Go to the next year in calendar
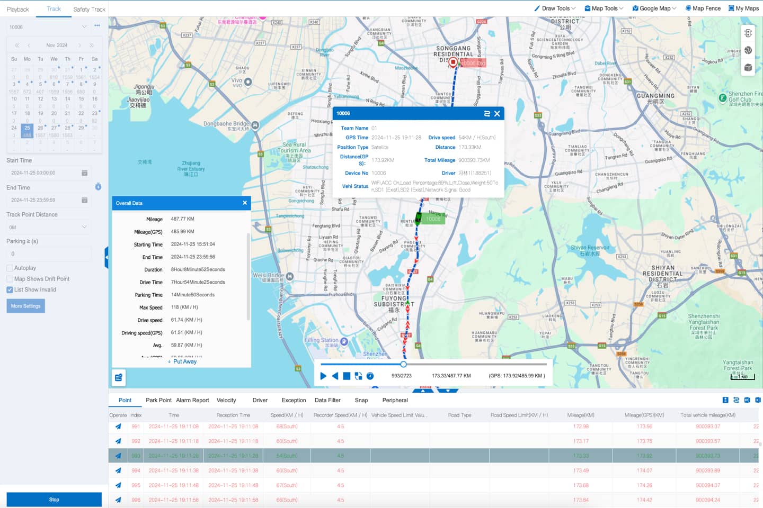The width and height of the screenshot is (763, 508). tap(92, 46)
